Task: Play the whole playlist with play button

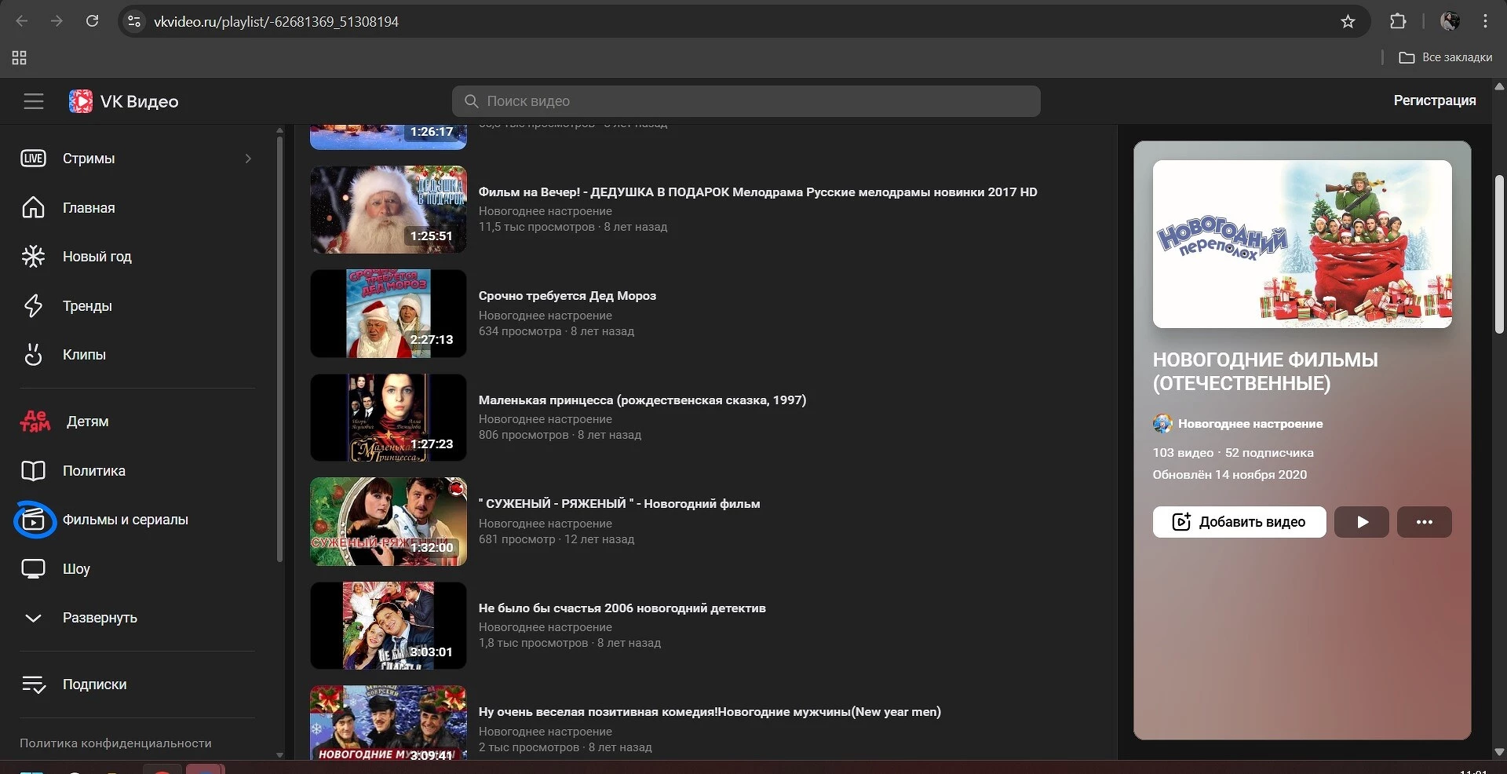Action: pos(1362,522)
